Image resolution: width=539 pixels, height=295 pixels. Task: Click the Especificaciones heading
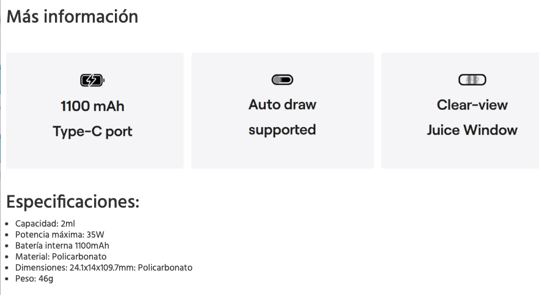pos(73,201)
